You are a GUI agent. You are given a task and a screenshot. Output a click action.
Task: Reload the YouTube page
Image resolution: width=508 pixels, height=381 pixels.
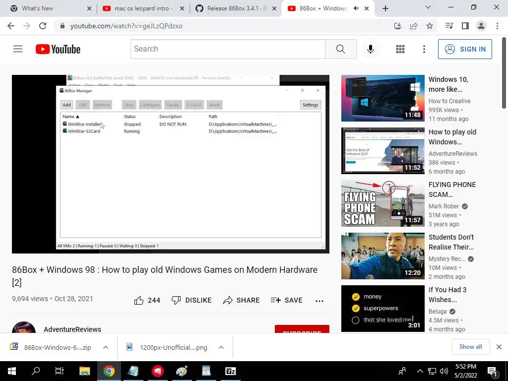click(43, 26)
